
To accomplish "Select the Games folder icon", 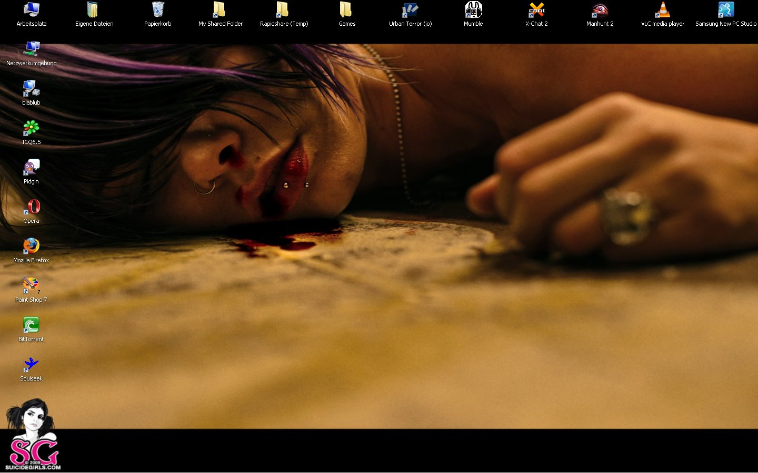I will [346, 10].
